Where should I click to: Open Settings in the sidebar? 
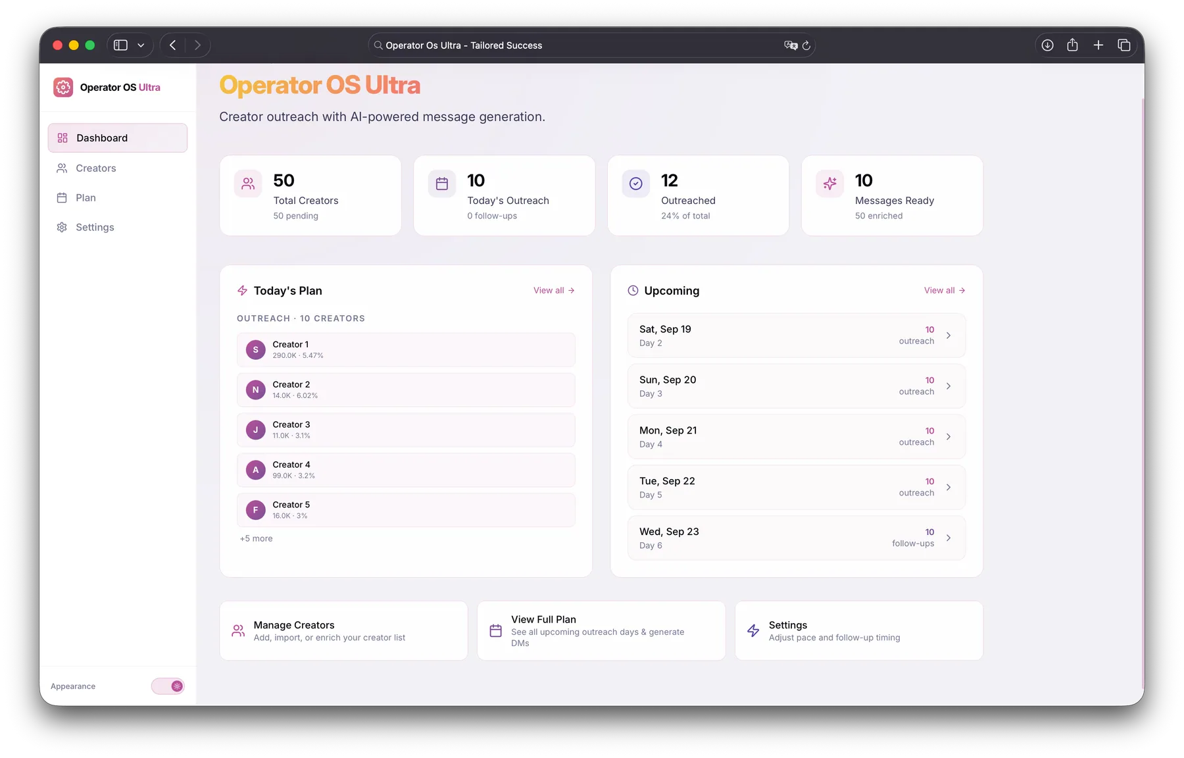pyautogui.click(x=118, y=227)
